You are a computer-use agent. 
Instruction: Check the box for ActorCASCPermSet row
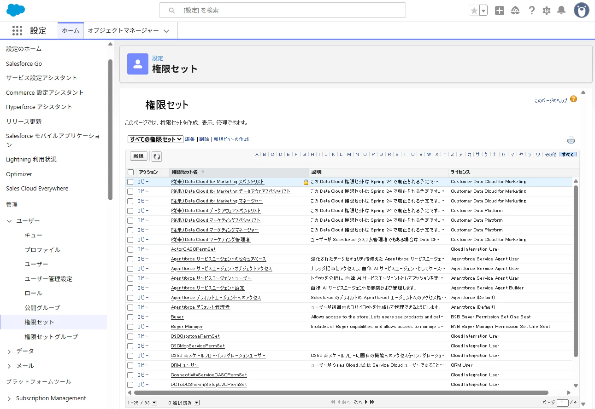click(130, 249)
